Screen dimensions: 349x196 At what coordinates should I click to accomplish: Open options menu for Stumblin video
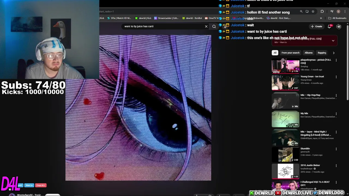(x=336, y=149)
